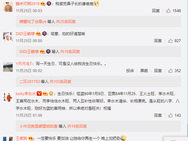Like DIDI王鹤棣's comment with 927 likes
Viewport: 188px width, 141px height.
tap(170, 41)
